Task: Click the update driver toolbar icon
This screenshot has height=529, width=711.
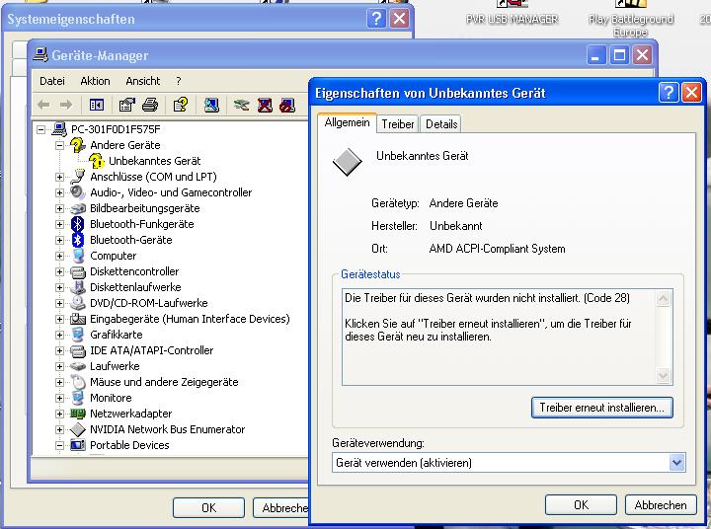Action: pyautogui.click(x=241, y=105)
